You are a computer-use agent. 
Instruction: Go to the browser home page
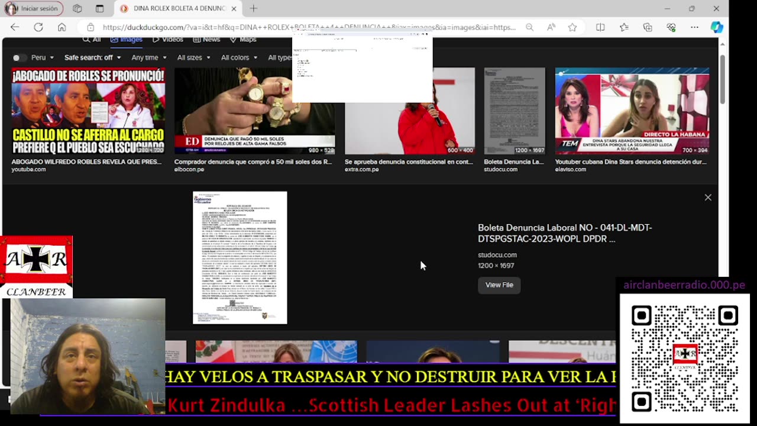(62, 27)
